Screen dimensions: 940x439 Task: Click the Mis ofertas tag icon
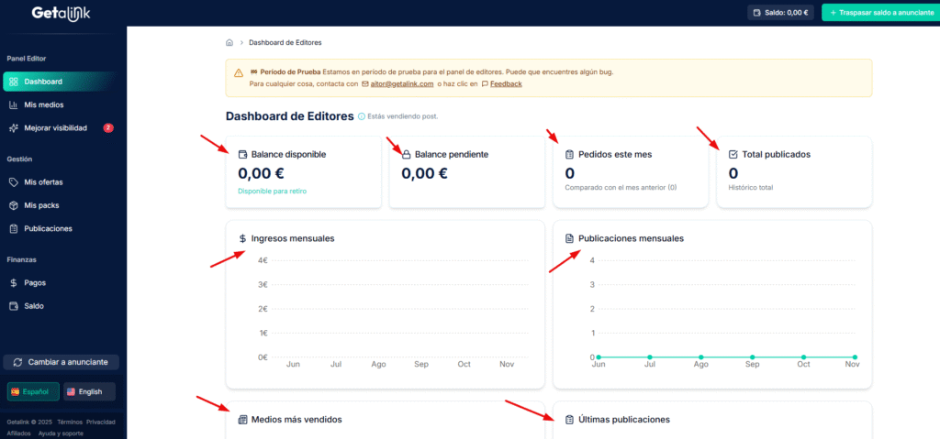point(13,182)
